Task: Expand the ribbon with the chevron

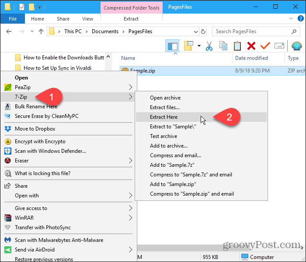Action: point(291,18)
